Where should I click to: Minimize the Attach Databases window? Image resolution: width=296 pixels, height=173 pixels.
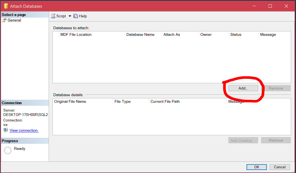[254, 6]
